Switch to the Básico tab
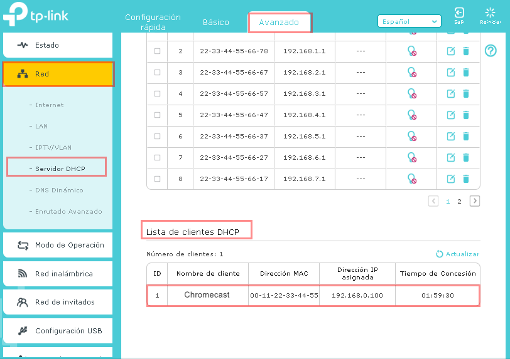 pos(215,23)
